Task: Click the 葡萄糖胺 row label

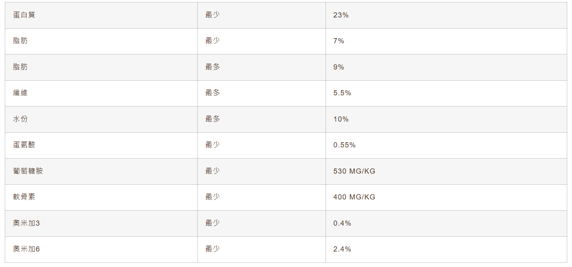Action: [x=28, y=171]
